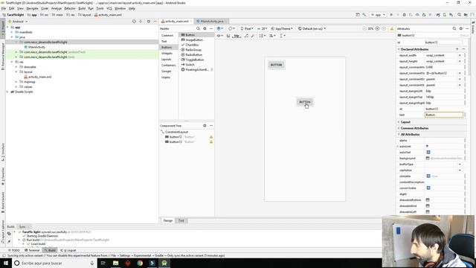This screenshot has height=268, width=476.
Task: Select the activity_main.xml editor tab
Action: (176, 22)
